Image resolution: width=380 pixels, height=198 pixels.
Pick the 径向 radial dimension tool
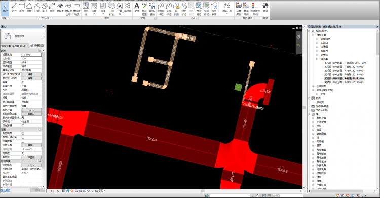[x=37, y=8]
